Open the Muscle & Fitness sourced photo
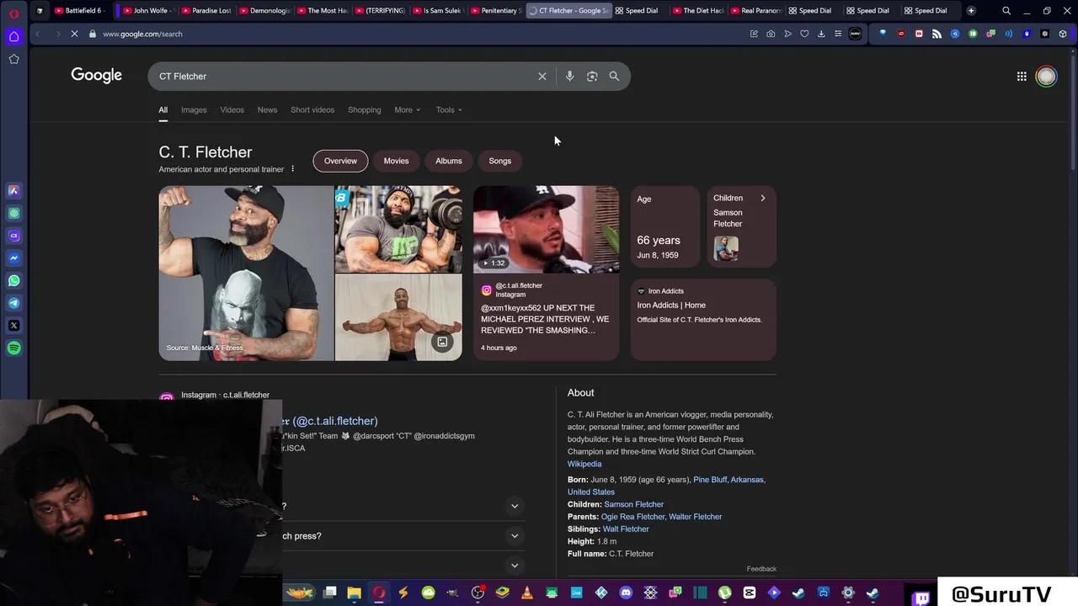 coord(246,274)
